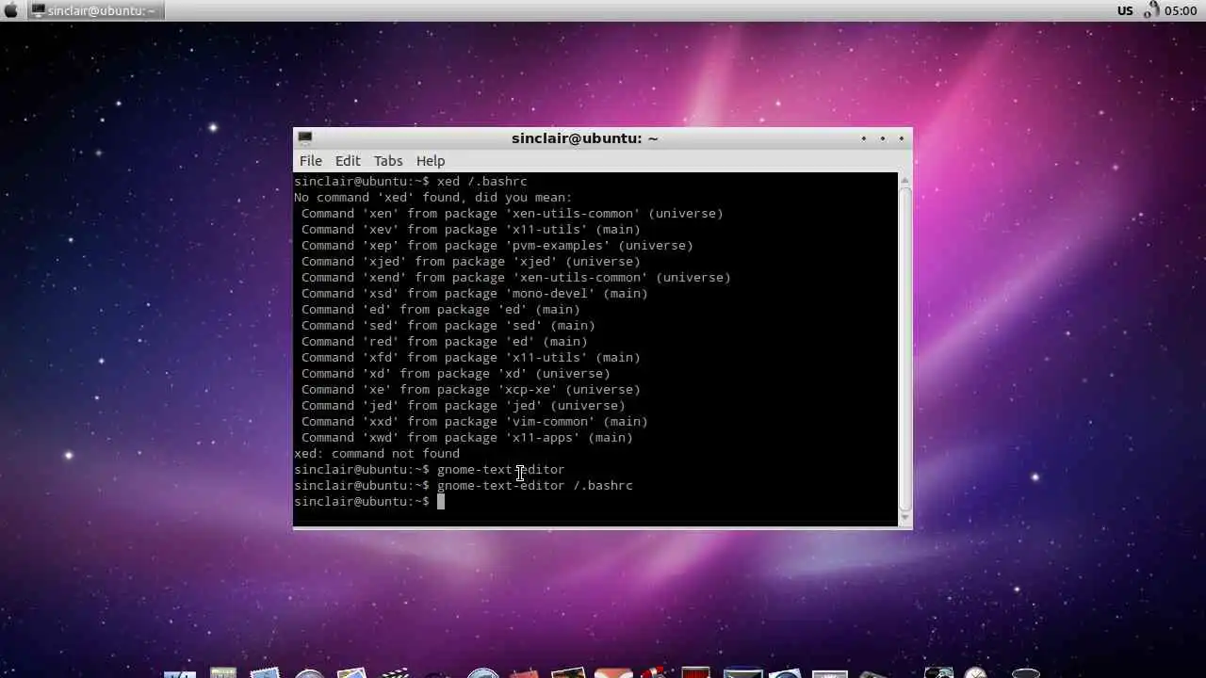This screenshot has width=1206, height=678.
Task: Click the line with command 'sed'
Action: (x=448, y=325)
